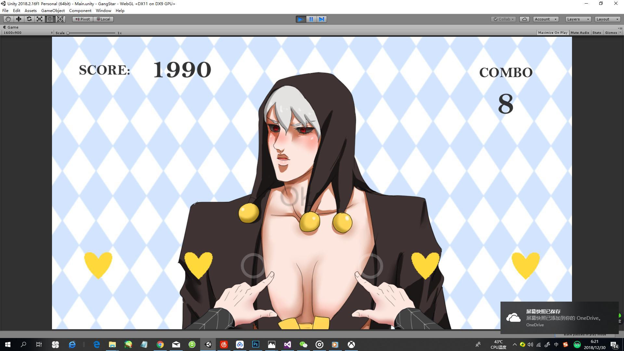Open the Layers dropdown
The height and width of the screenshot is (351, 624).
point(578,19)
